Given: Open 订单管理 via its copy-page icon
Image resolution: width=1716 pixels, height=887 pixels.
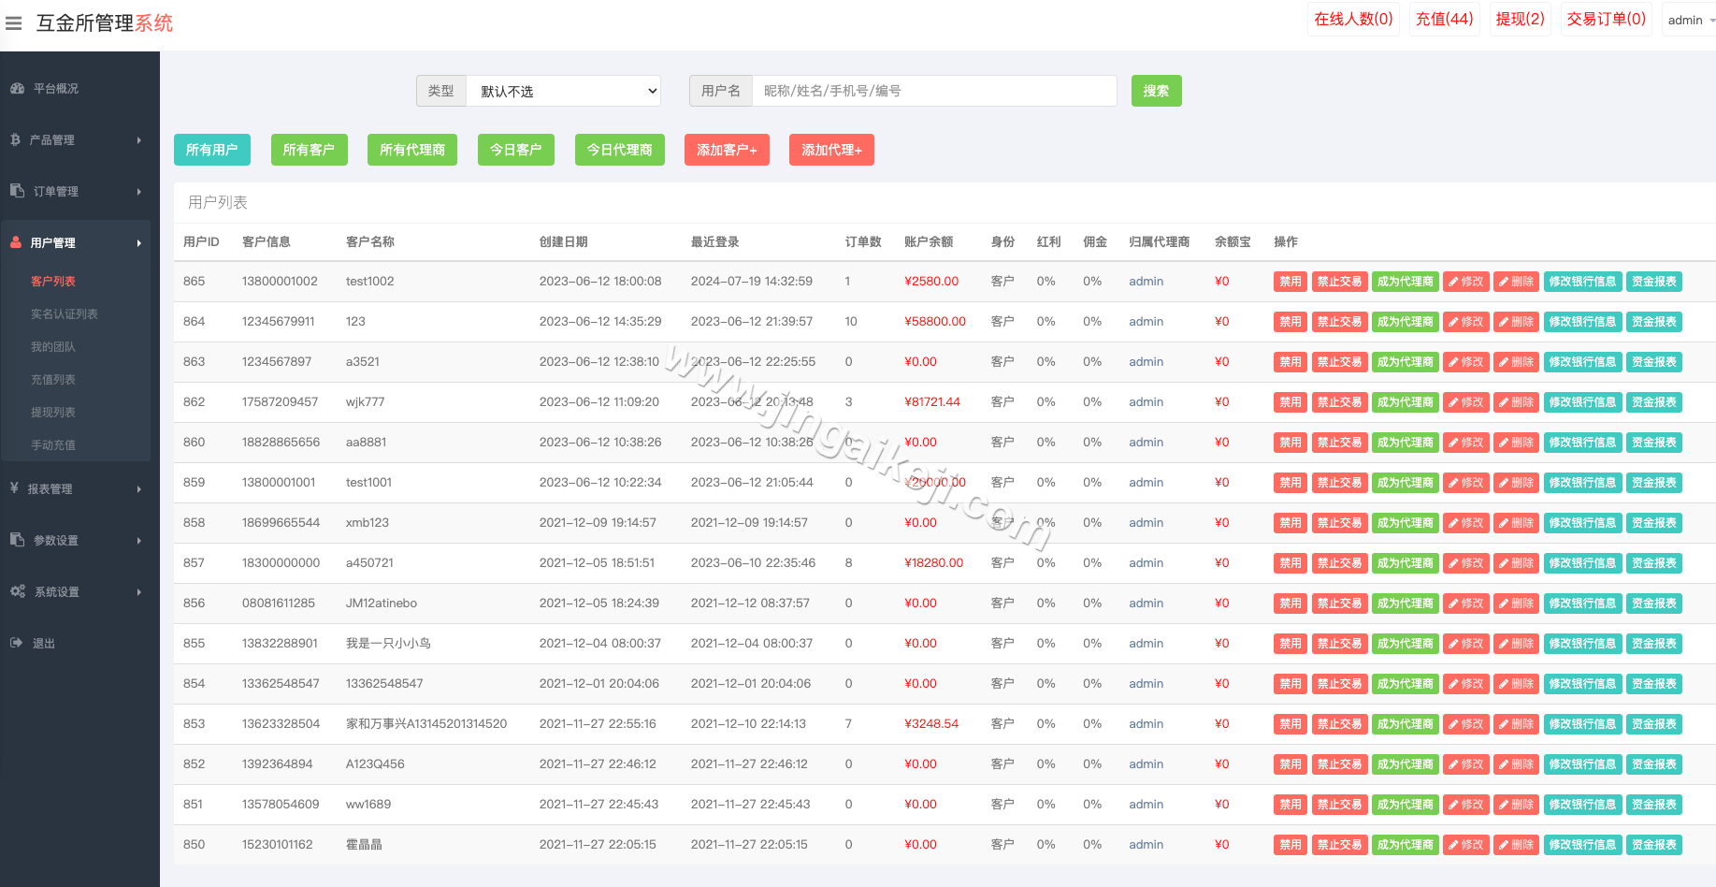Looking at the screenshot, I should pyautogui.click(x=17, y=191).
